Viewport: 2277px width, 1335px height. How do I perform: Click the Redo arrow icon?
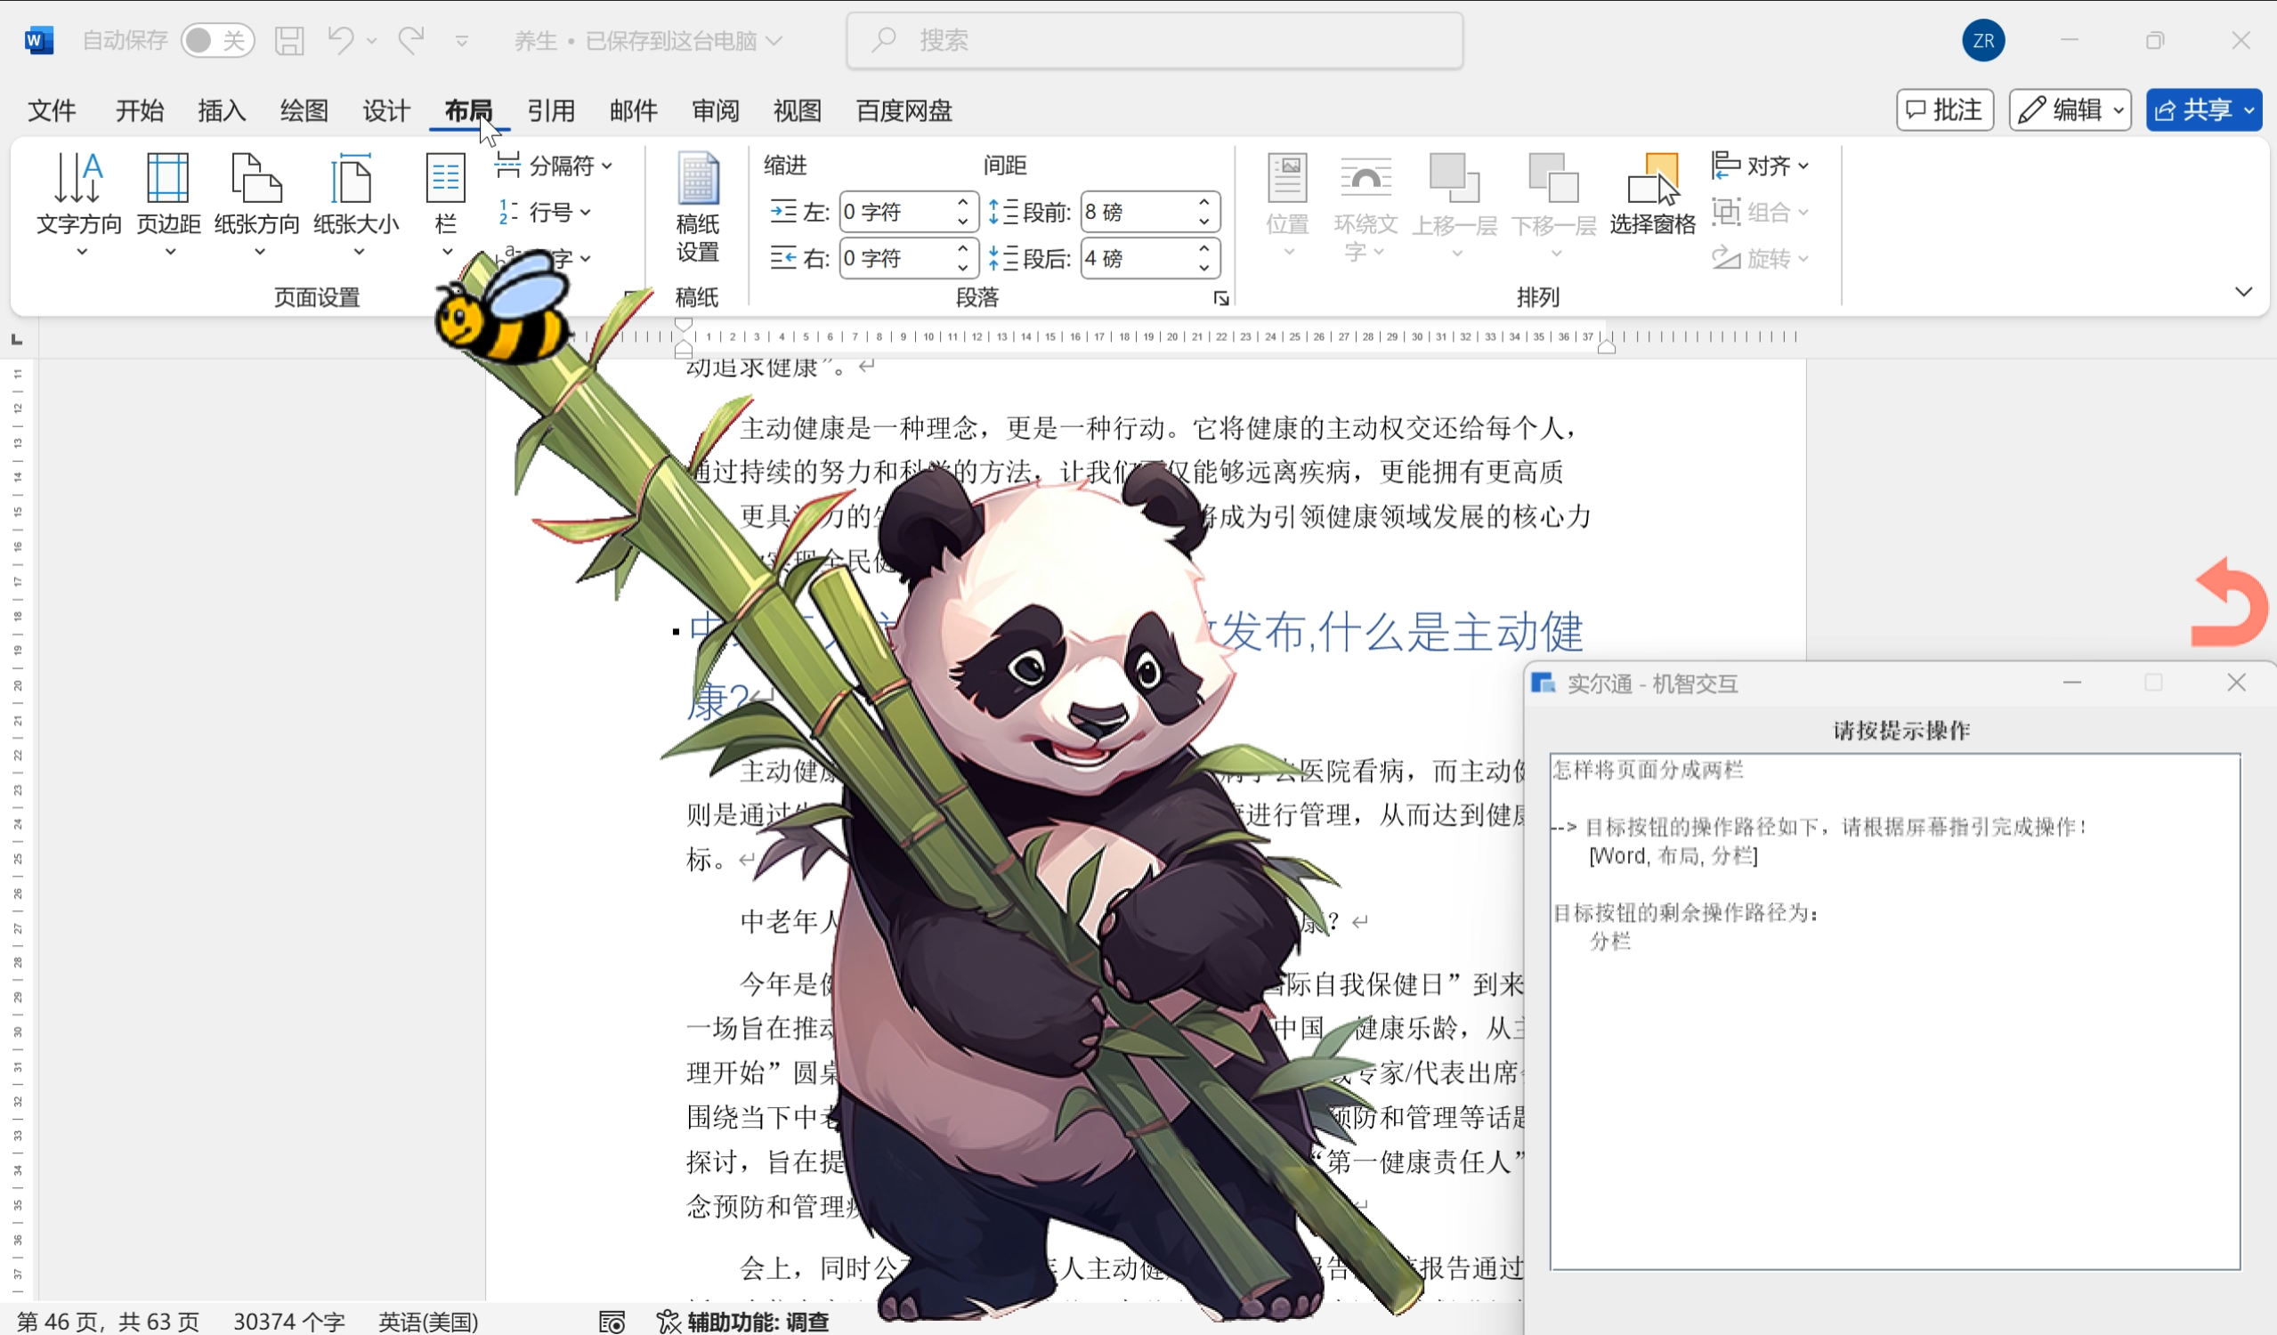(x=411, y=40)
